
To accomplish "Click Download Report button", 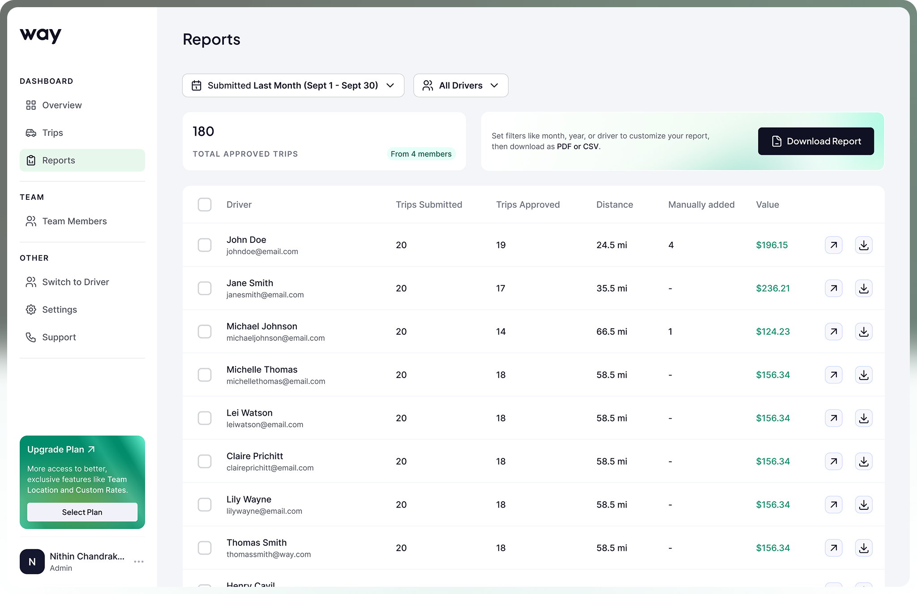I will (815, 142).
